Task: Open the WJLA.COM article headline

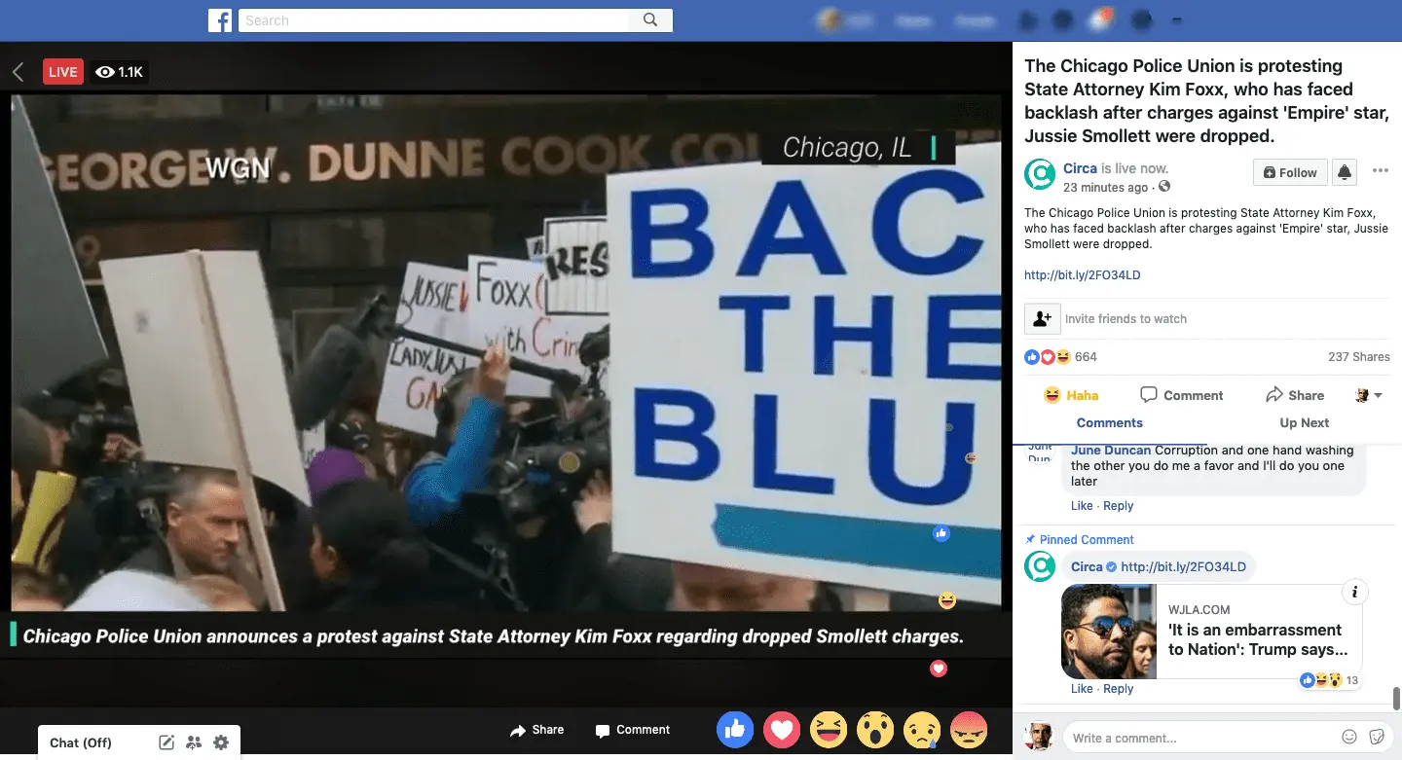Action: pyautogui.click(x=1258, y=639)
